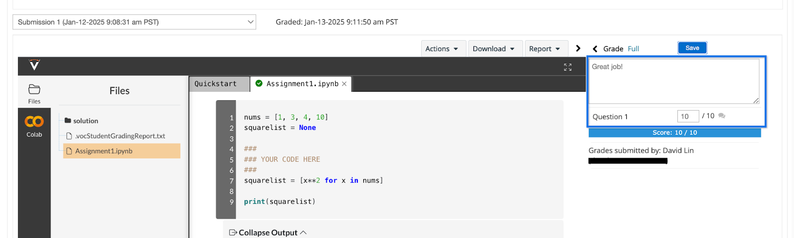Image resolution: width=794 pixels, height=238 pixels.
Task: Click the file icon beside .vocStudentGradingReport.txt
Action: click(69, 136)
